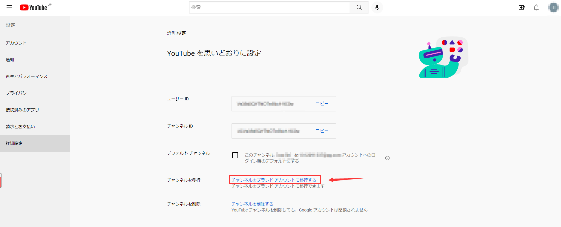Click the チャンネルを削除 label
The width and height of the screenshot is (561, 227).
click(184, 204)
